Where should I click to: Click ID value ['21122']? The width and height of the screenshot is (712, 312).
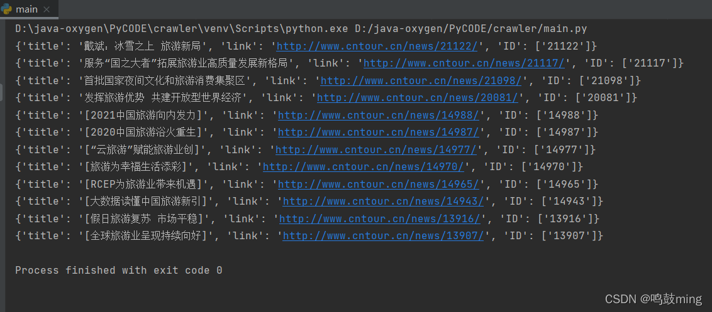click(x=561, y=46)
